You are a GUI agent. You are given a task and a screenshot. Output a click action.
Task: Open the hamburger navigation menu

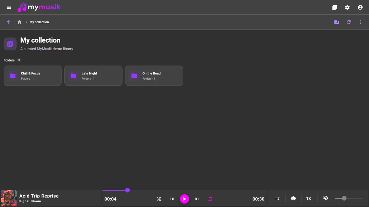[x=9, y=7]
